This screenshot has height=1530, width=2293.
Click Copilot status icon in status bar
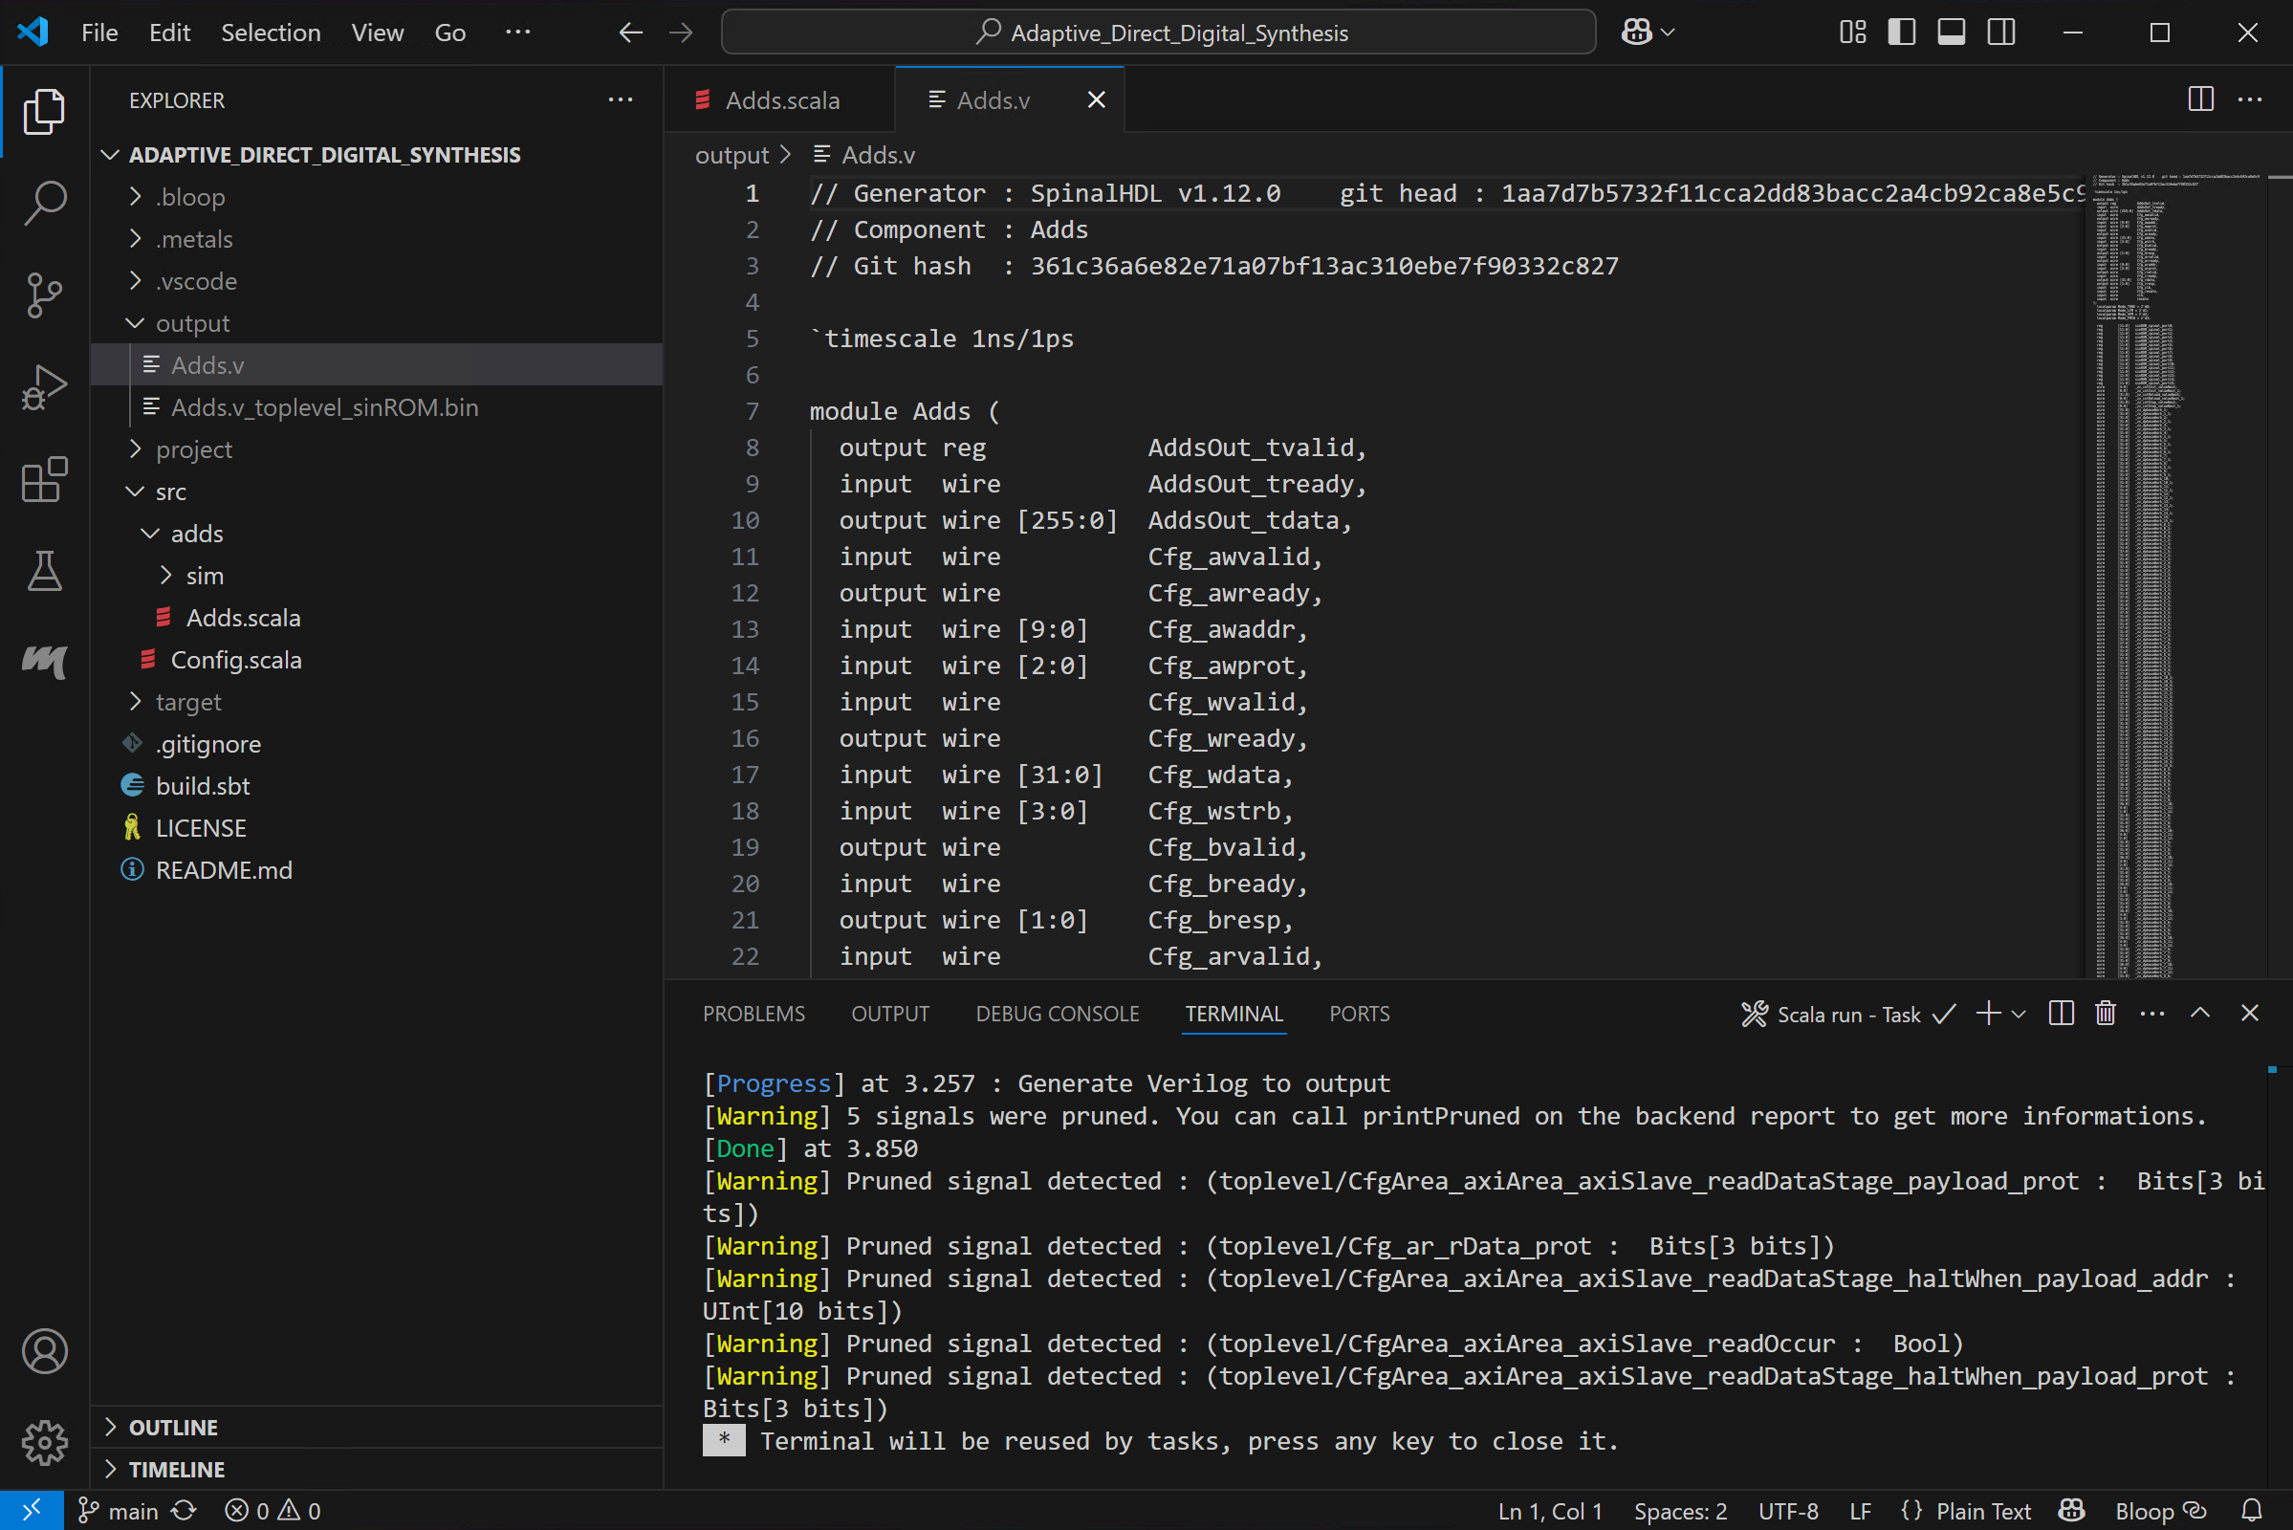click(x=2071, y=1511)
